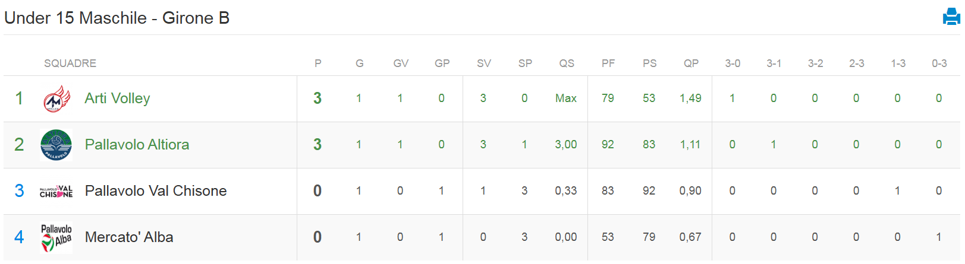Open the Pallavolo Altiora team link
The width and height of the screenshot is (965, 264).
(x=137, y=145)
